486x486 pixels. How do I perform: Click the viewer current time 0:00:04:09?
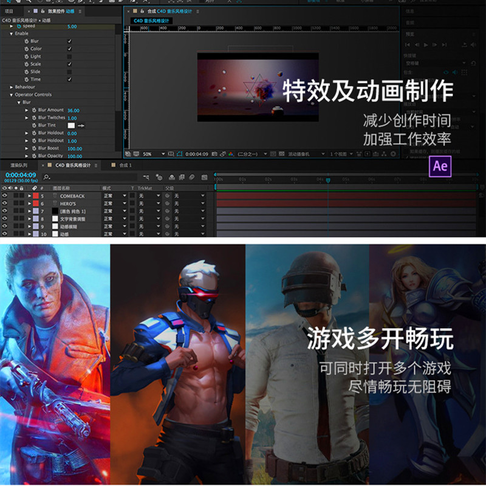[196, 154]
